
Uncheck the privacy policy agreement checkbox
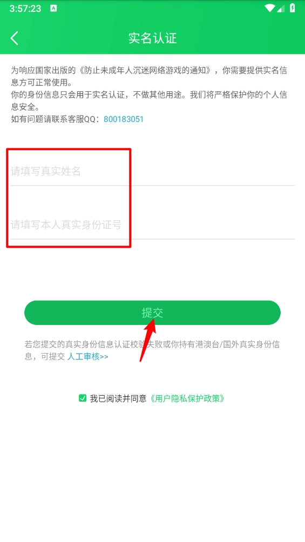82,398
